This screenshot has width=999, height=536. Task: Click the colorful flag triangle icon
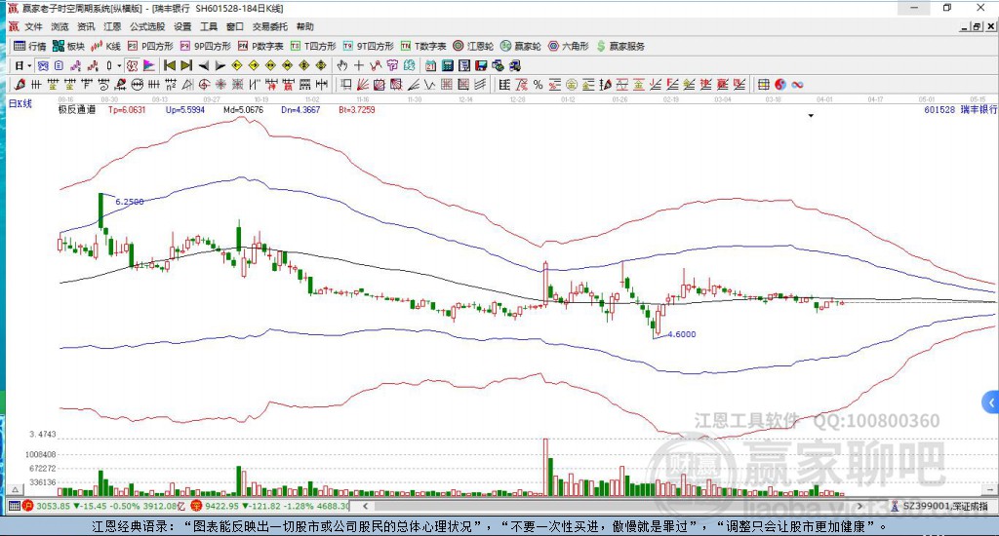[x=148, y=65]
